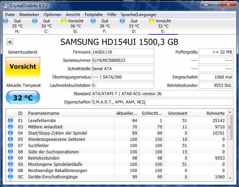Click the Grenzwert column header
The height and width of the screenshot is (187, 239).
177,113
